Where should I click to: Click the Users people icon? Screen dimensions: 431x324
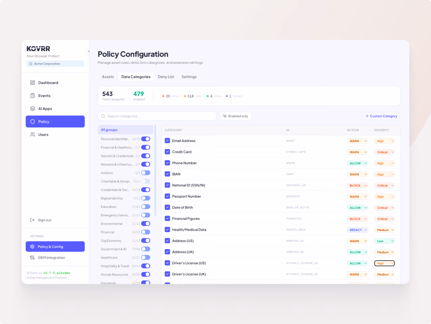pyautogui.click(x=32, y=134)
